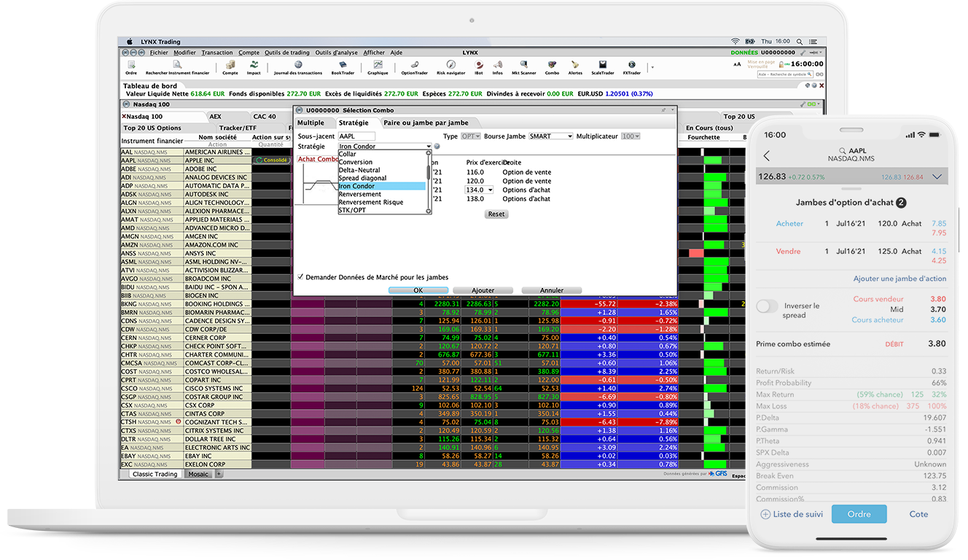Open the Multiplicateur 100 dropdown
The image size is (968, 560).
[x=630, y=136]
